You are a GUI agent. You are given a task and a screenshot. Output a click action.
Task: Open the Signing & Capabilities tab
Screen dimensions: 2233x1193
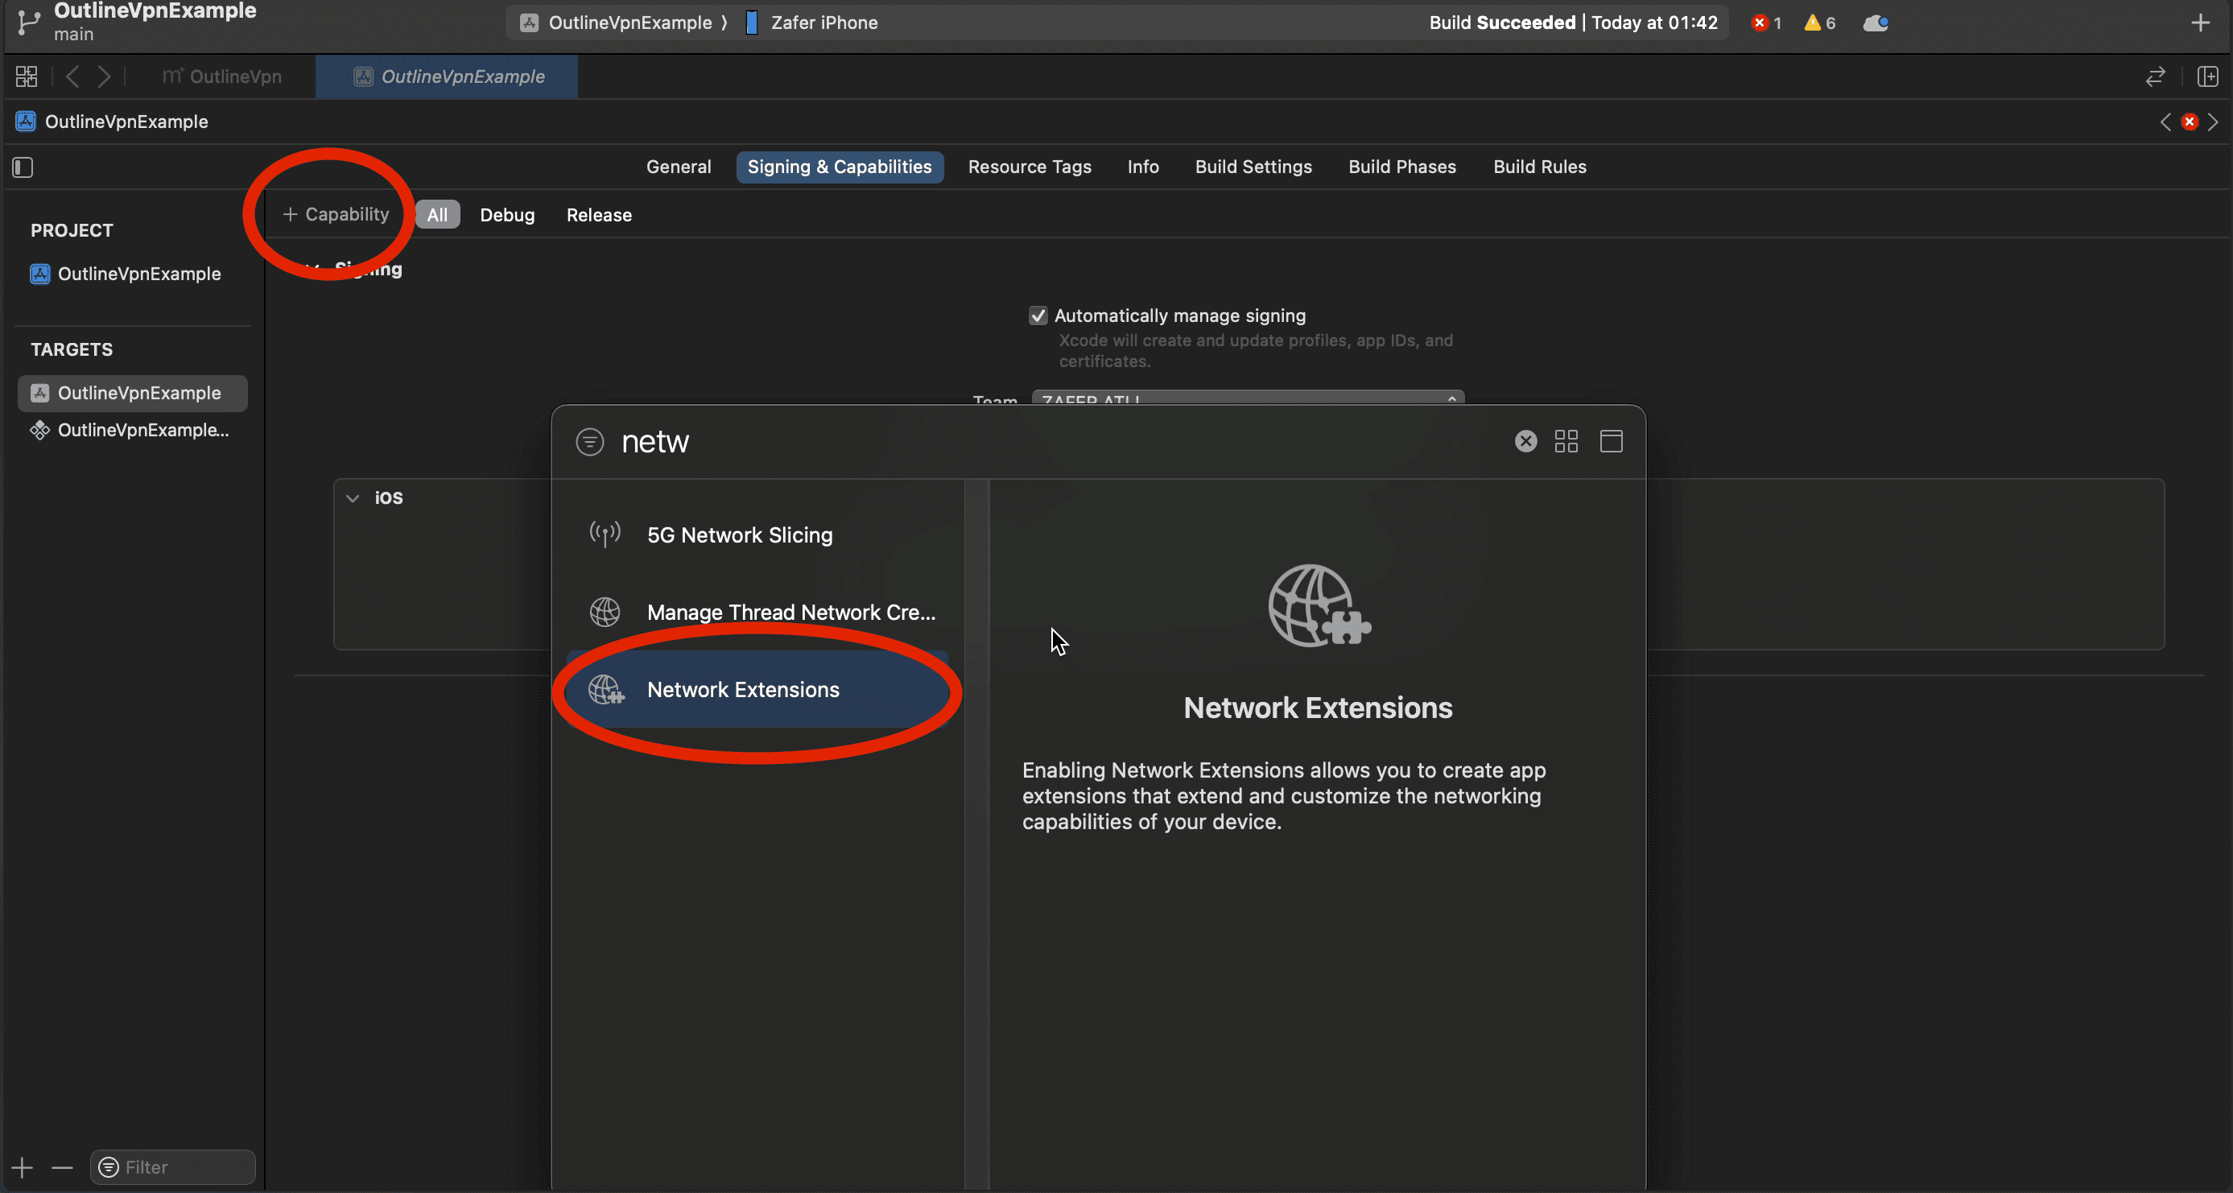point(839,167)
